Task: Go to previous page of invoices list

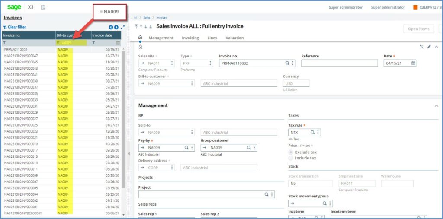Action: (111, 27)
